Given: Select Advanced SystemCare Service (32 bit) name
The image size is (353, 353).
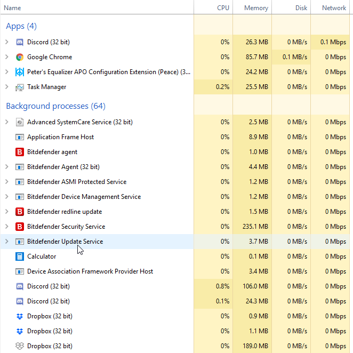Looking at the screenshot, I should click(79, 122).
